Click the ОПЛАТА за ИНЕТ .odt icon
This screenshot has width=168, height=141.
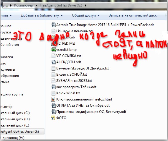[53, 106]
